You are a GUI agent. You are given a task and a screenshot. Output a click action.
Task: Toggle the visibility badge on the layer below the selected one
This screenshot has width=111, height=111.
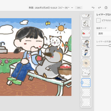pos(82,92)
